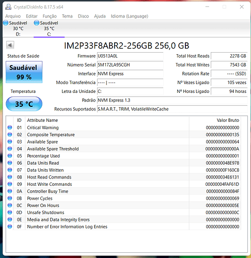251x258 pixels.
Task: Click the Saudável 99 % health status button
Action: [24, 72]
